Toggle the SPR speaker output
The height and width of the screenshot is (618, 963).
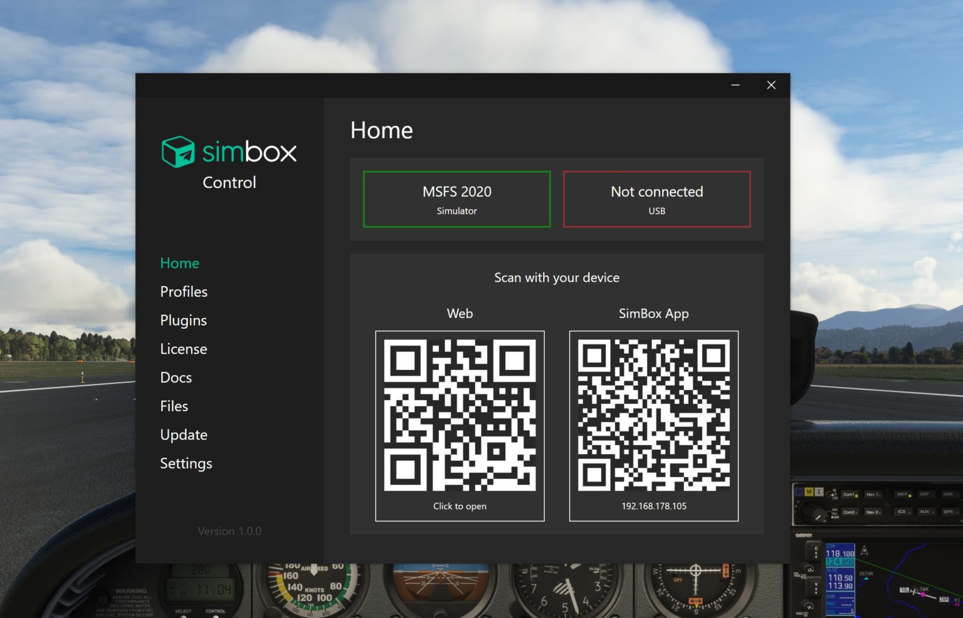(x=949, y=512)
